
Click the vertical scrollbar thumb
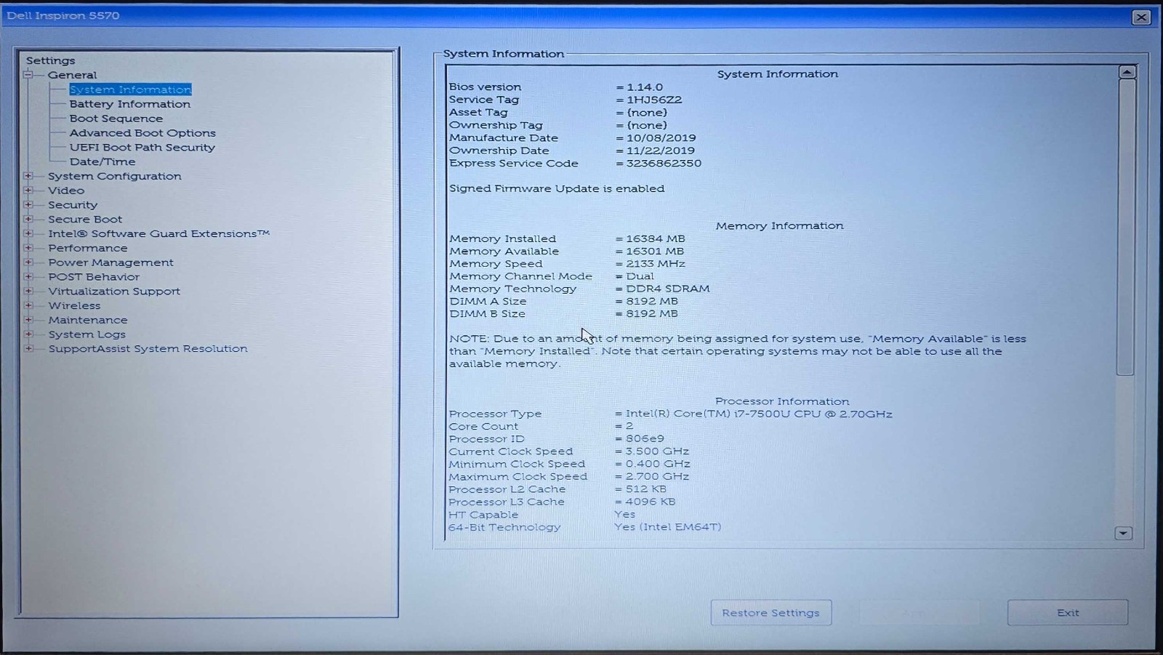pos(1127,227)
